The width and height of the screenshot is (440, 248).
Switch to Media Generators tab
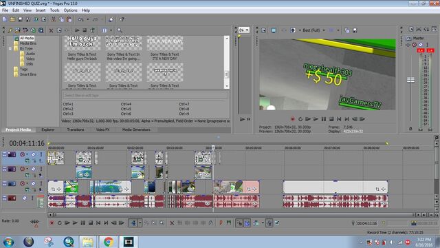click(136, 130)
